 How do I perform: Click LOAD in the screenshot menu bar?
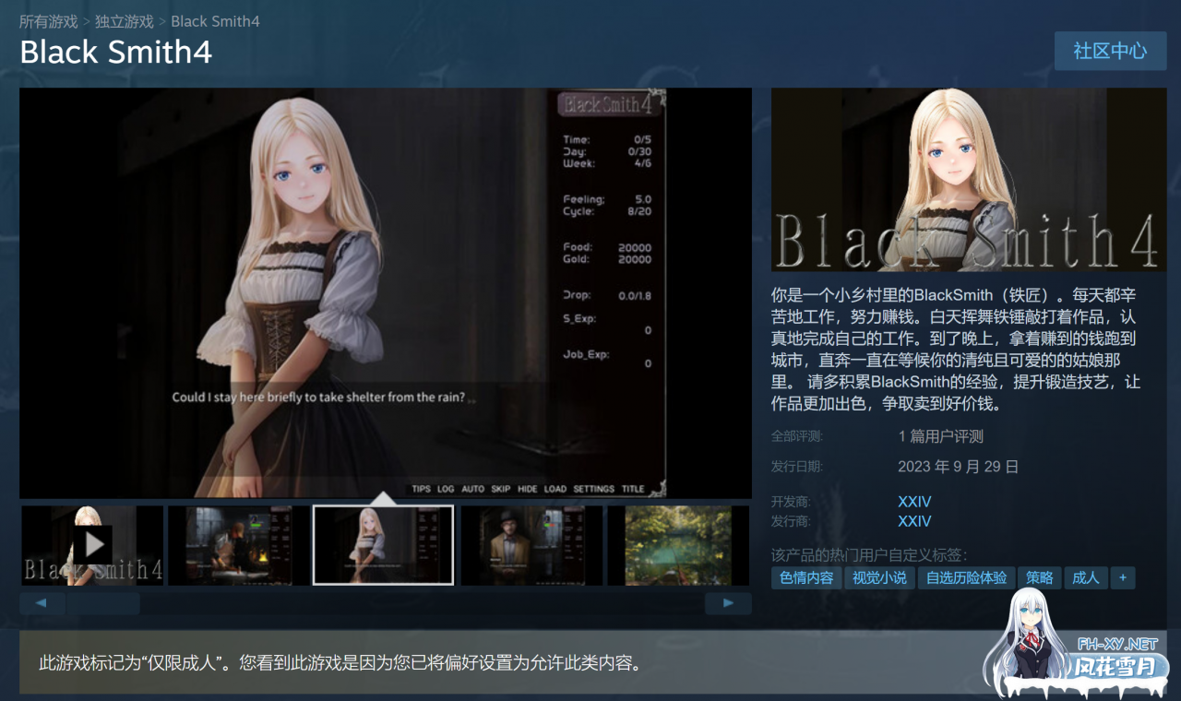[x=555, y=489]
